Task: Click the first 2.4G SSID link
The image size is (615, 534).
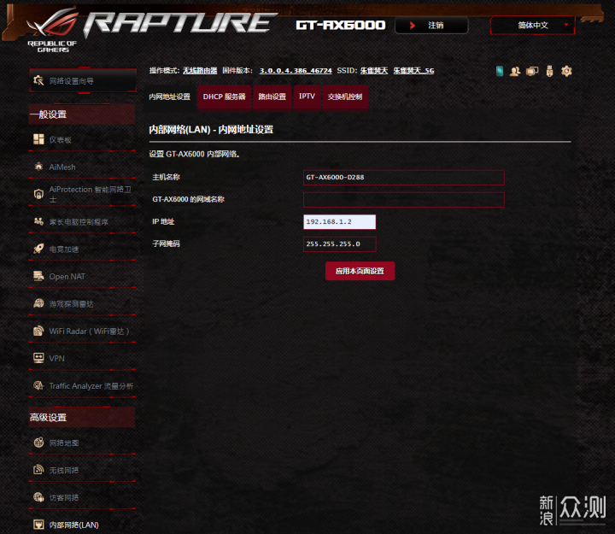Action: 374,71
